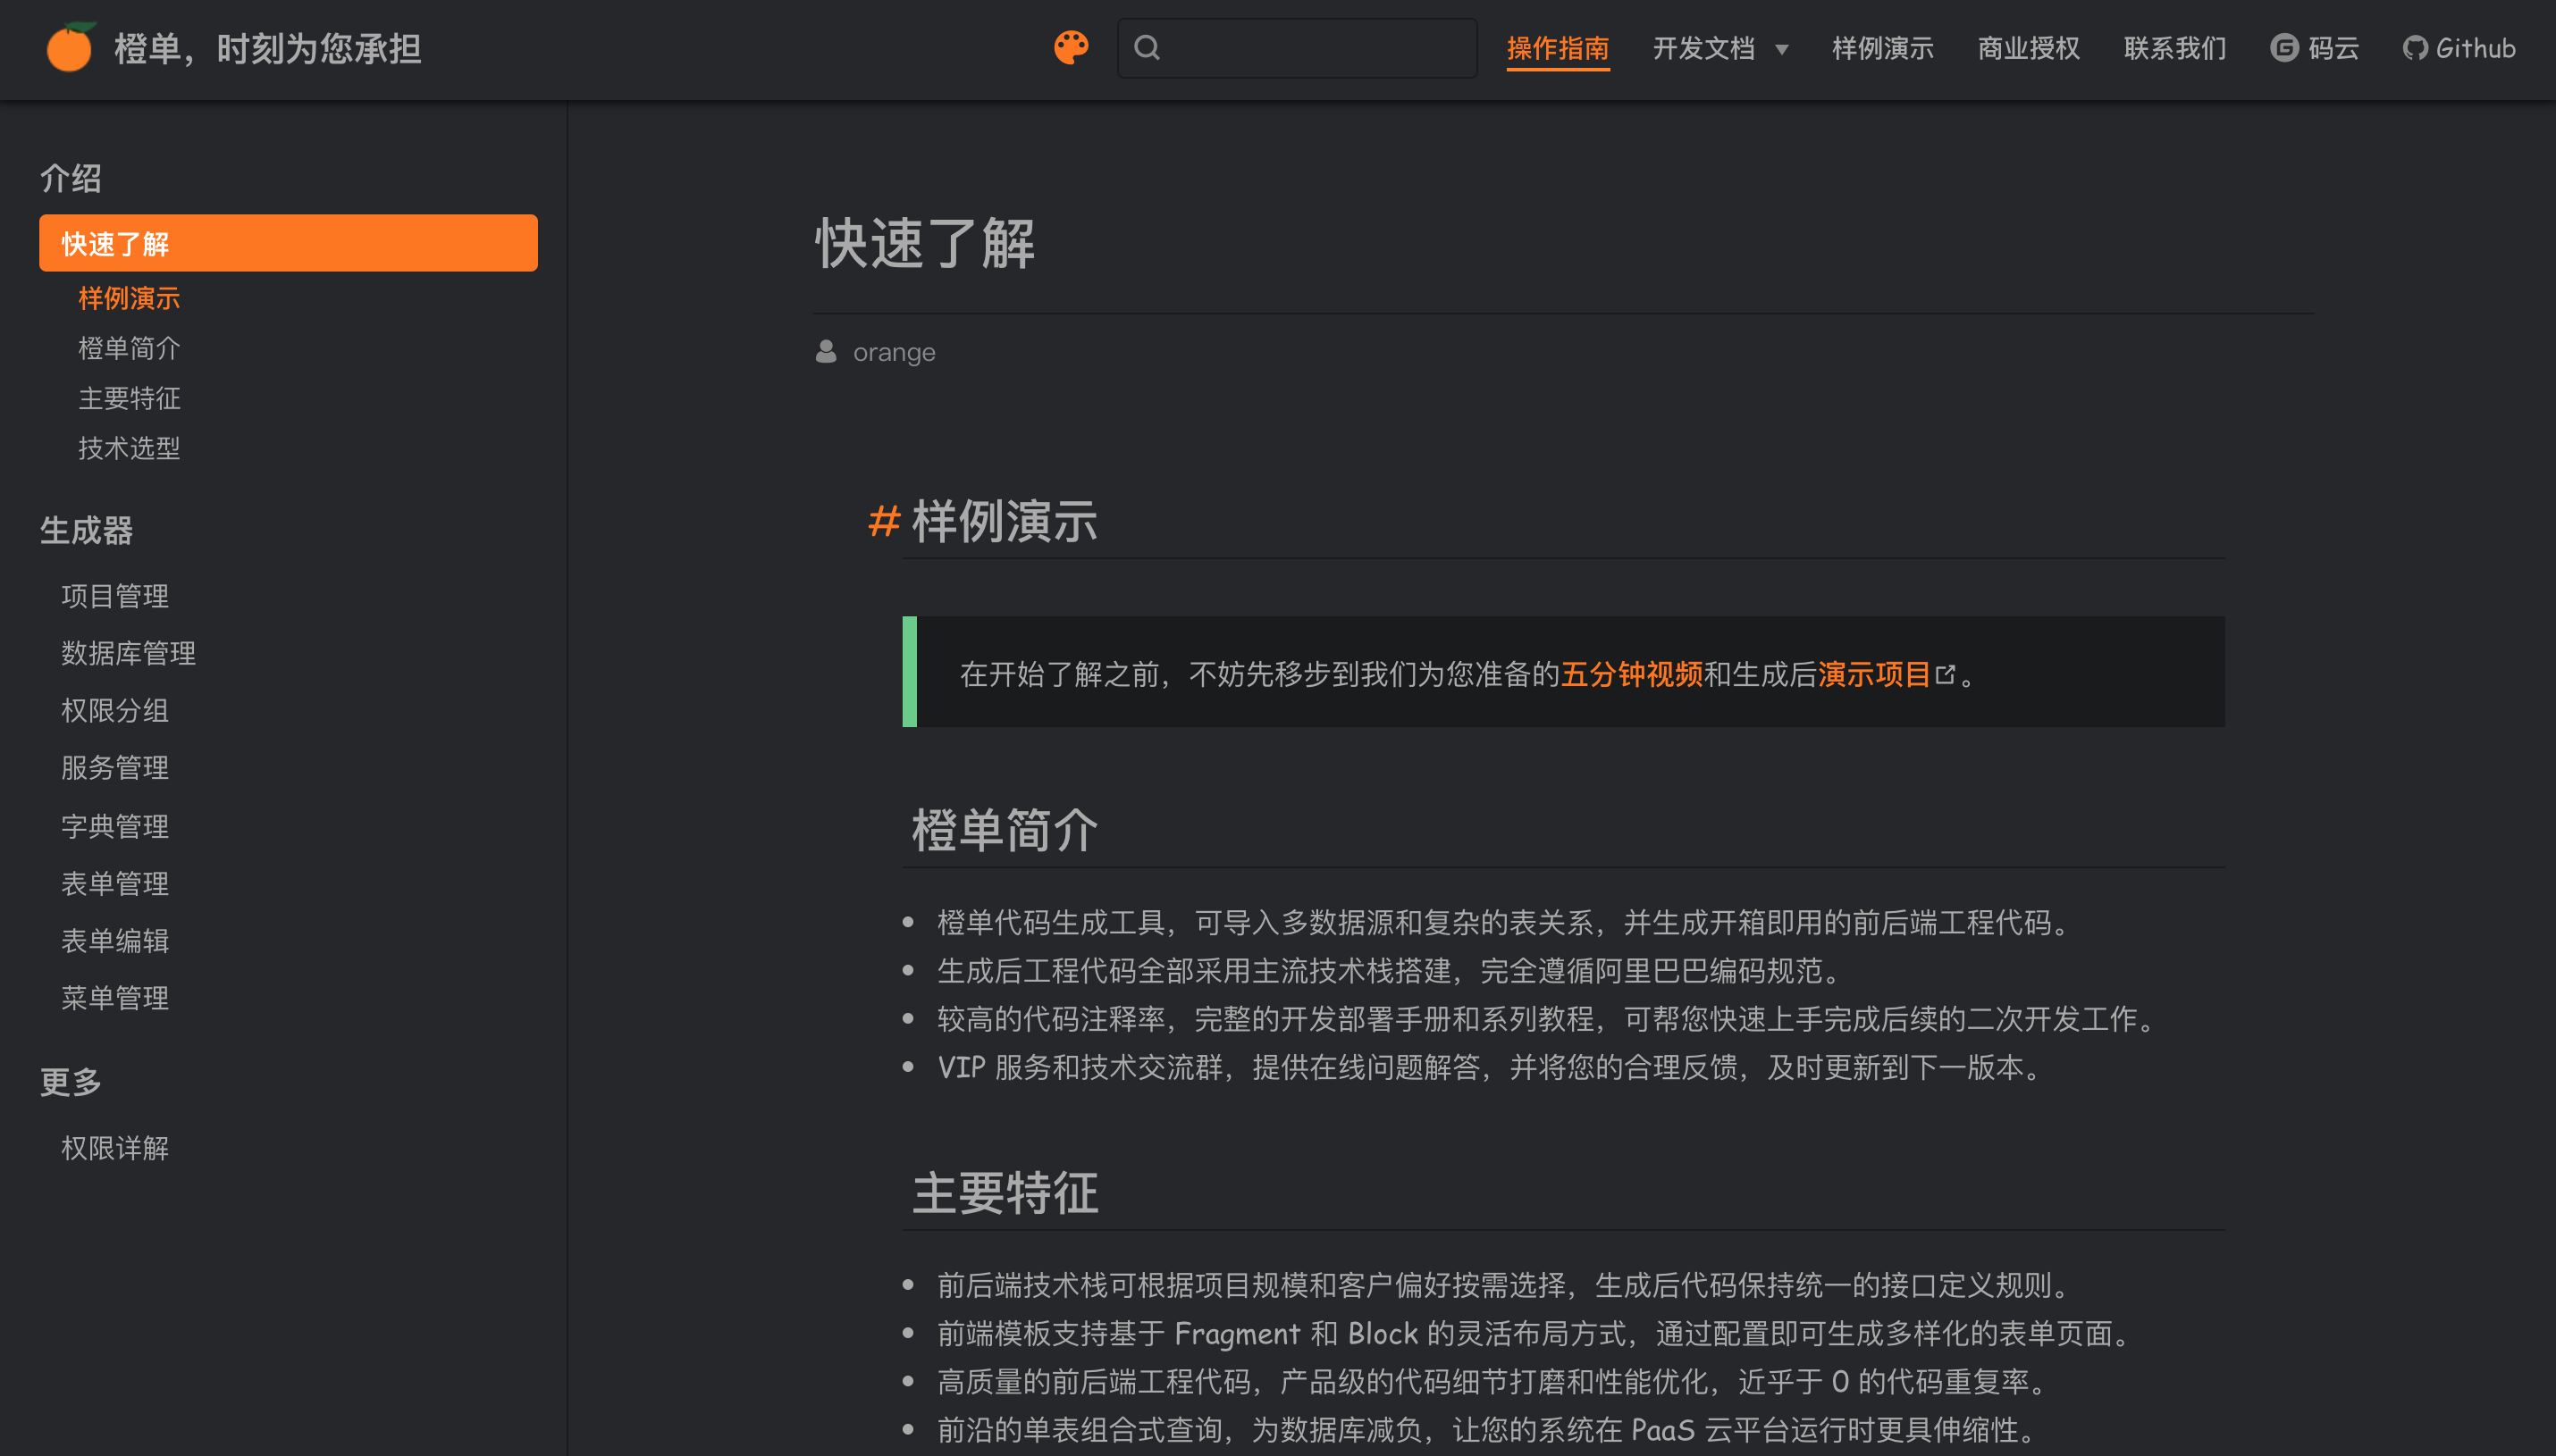Viewport: 2556px width, 1456px height.
Task: Click the Gitee 码云 logo icon
Action: pyautogui.click(x=2284, y=48)
